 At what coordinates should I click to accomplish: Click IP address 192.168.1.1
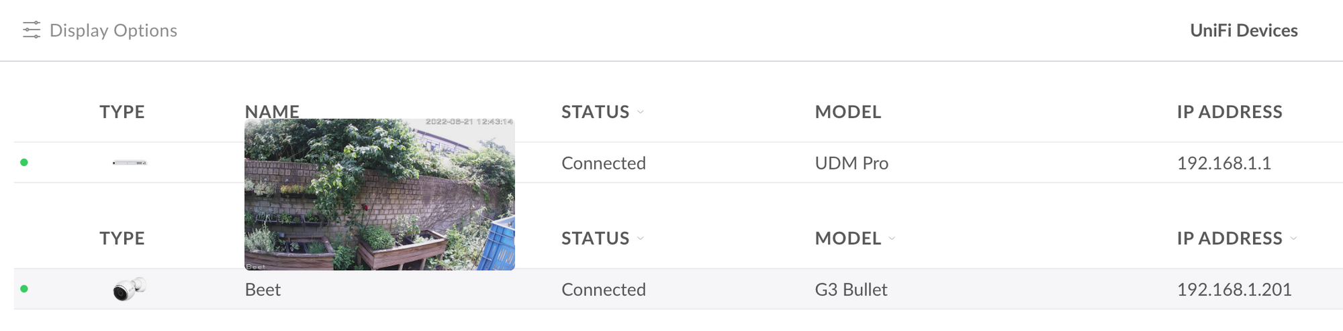pos(1223,163)
